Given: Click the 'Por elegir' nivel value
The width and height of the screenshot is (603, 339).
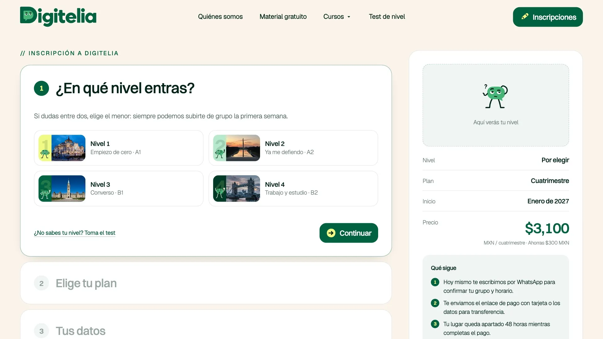Looking at the screenshot, I should tap(555, 160).
